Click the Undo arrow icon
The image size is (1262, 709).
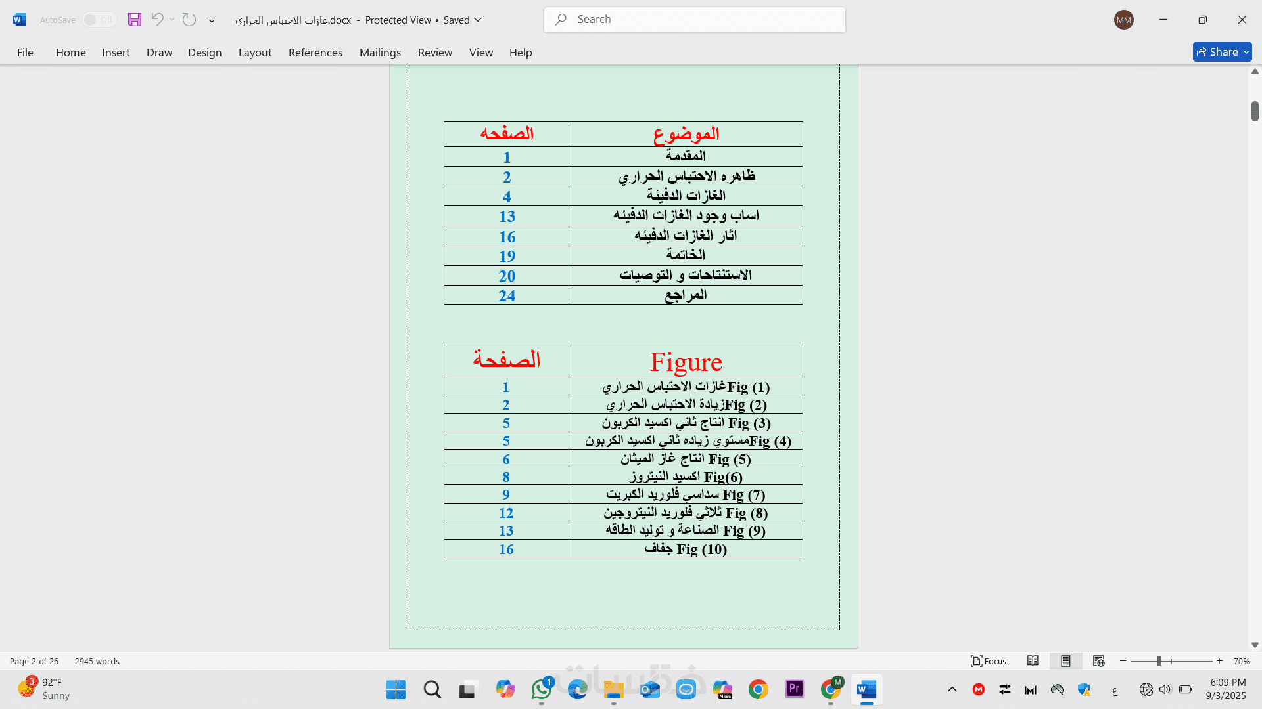156,20
